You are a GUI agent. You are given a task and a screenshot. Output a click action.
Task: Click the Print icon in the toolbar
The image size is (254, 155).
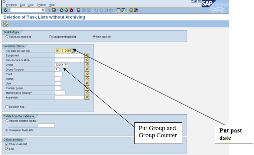pyautogui.click(x=79, y=10)
